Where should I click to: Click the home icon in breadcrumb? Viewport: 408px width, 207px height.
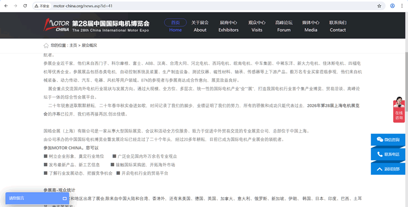coord(46,45)
